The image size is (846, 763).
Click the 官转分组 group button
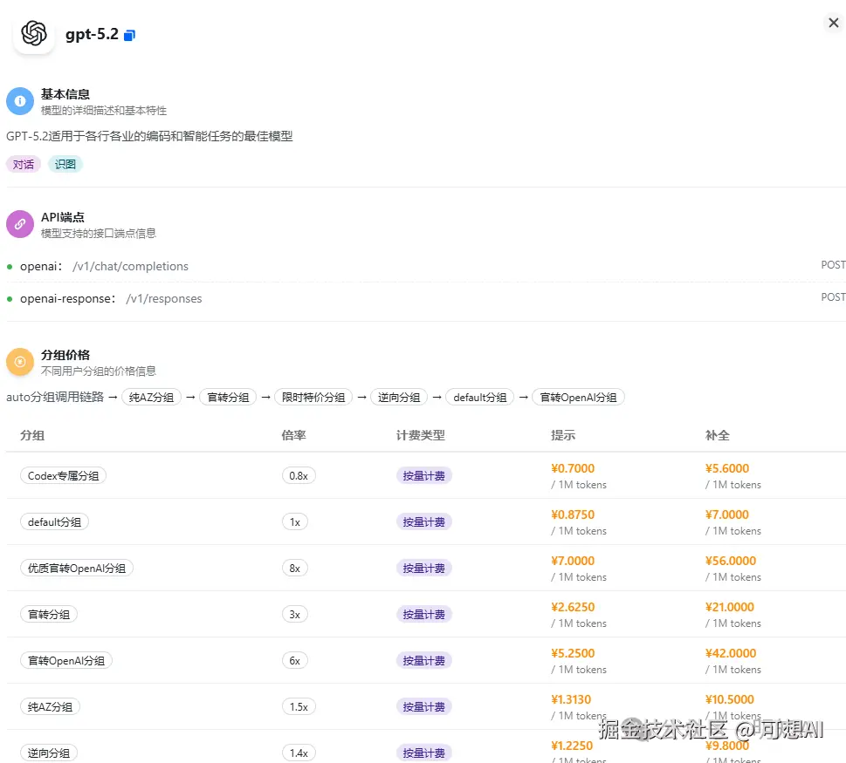point(48,614)
